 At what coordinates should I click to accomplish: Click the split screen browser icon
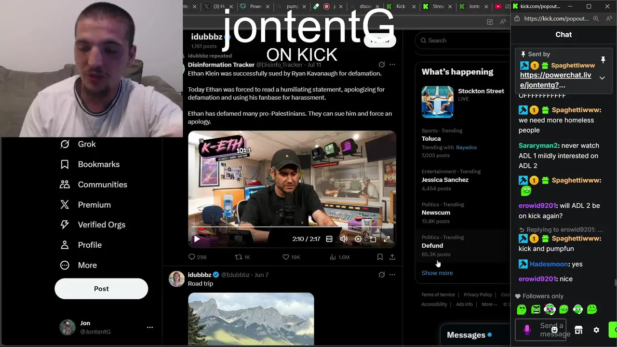[x=490, y=22]
